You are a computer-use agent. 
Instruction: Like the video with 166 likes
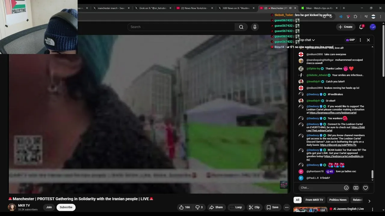pyautogui.click(x=184, y=207)
